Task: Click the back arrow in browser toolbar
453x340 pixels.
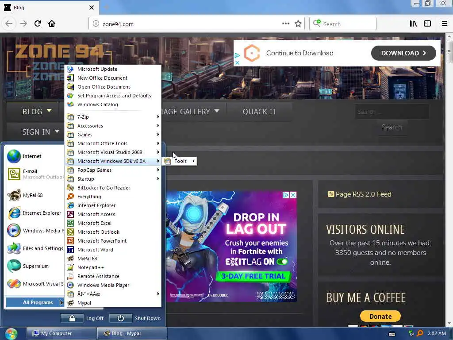Action: (x=9, y=23)
